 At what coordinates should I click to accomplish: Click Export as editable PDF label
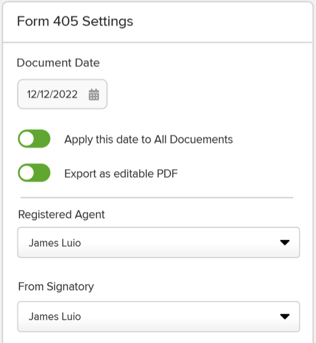(121, 174)
